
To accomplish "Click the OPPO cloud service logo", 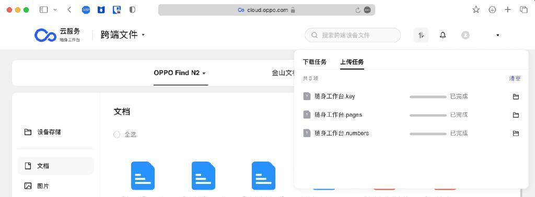I will [57, 35].
